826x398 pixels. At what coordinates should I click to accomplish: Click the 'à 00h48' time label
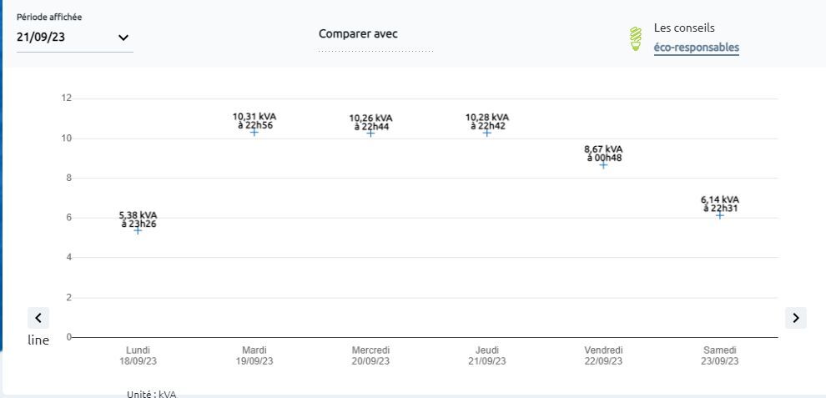(x=604, y=158)
